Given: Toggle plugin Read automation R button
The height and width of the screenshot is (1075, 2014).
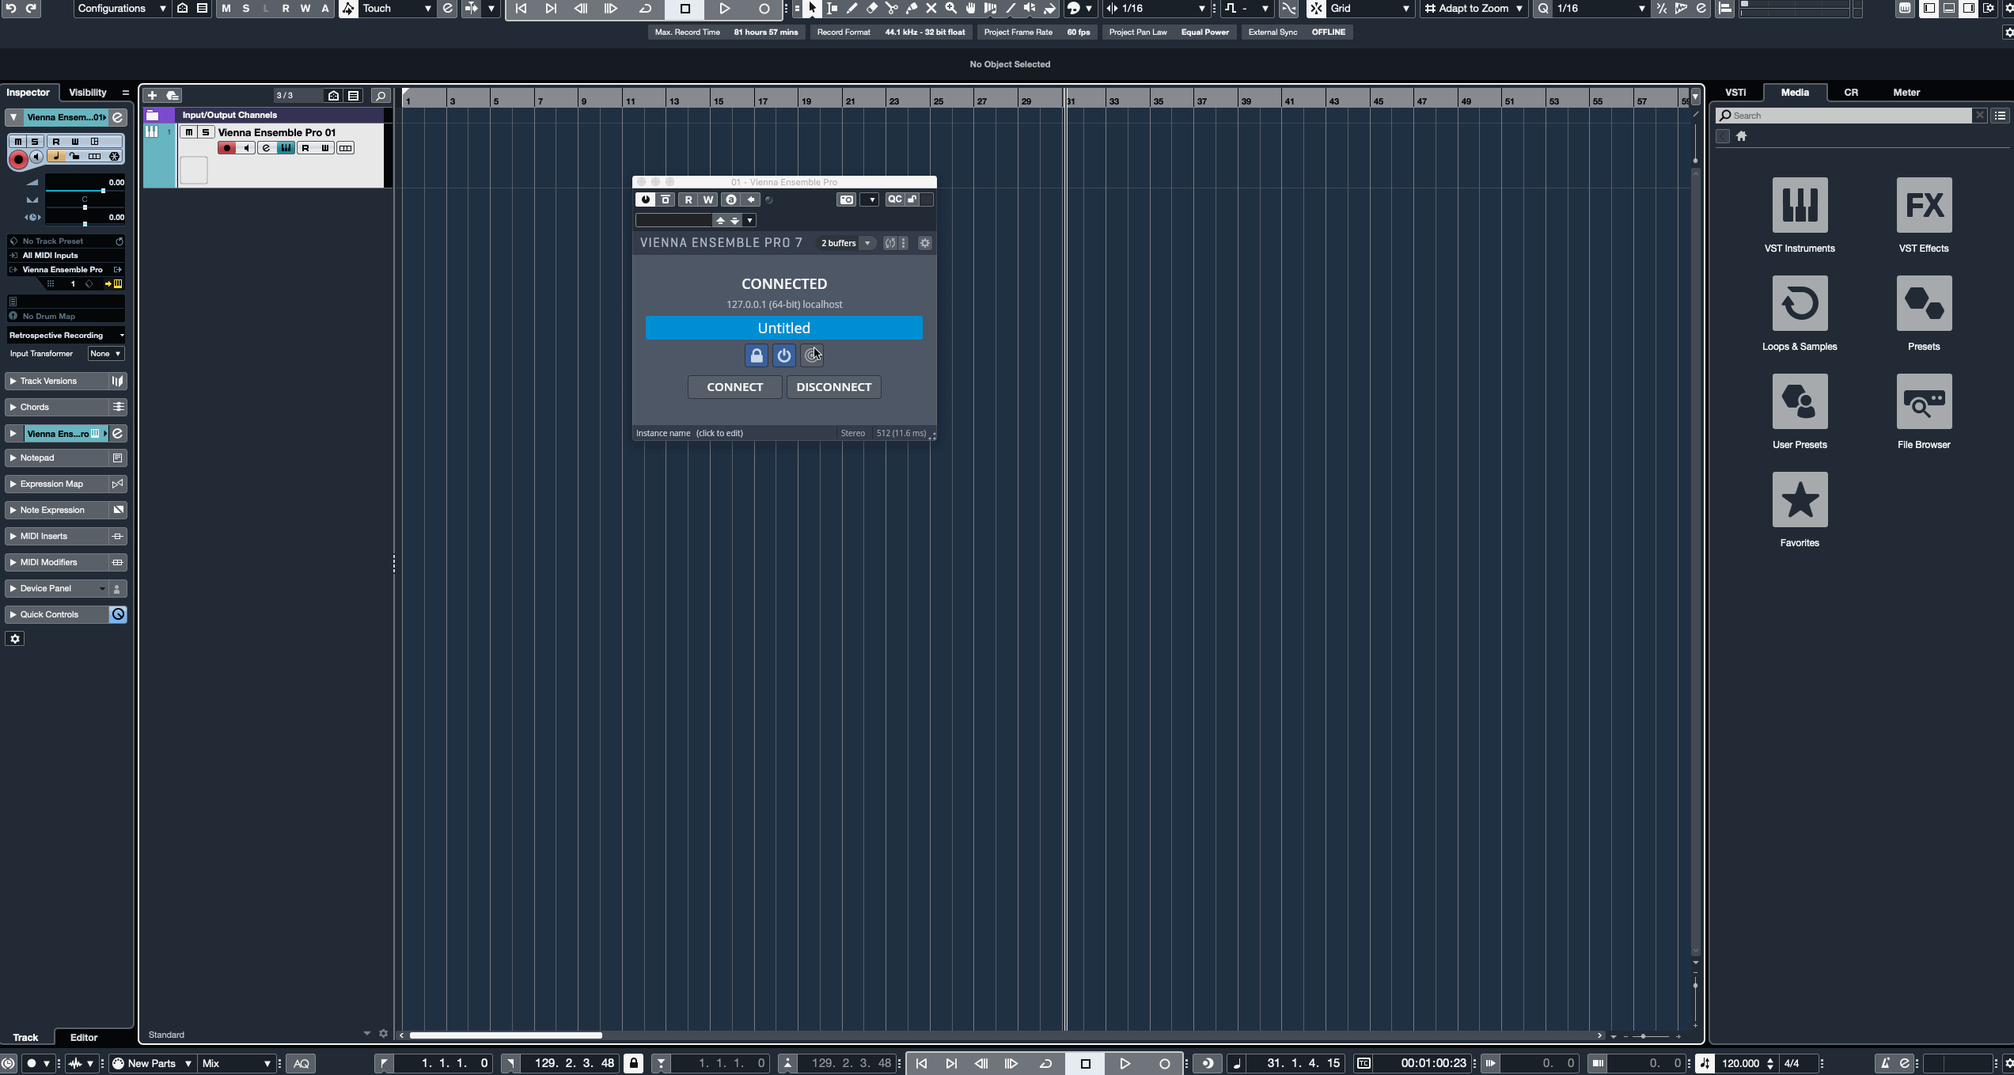Looking at the screenshot, I should [688, 199].
